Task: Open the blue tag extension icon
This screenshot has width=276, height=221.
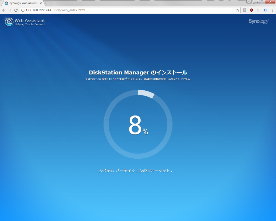Action: coord(265,10)
